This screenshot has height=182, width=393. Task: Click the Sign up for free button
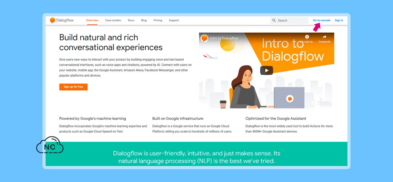[73, 87]
